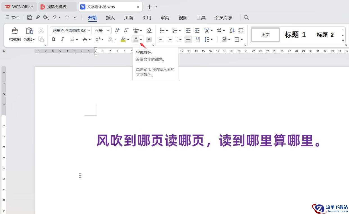Open the font size 五号 dropdown
349x214 pixels.
click(x=108, y=30)
